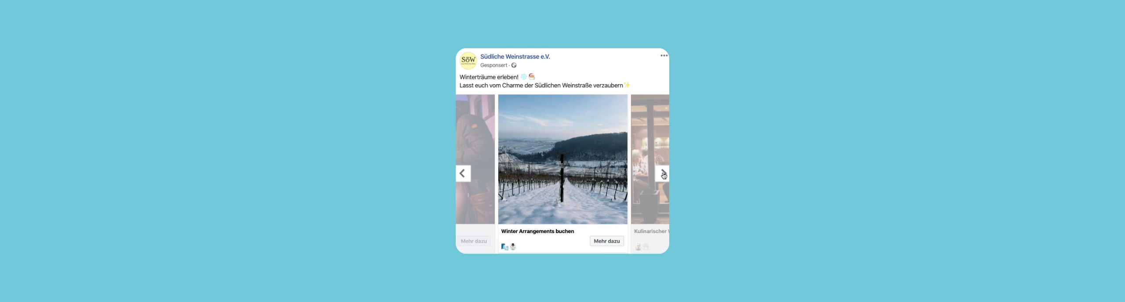Click the Winterträume erleben post text
Viewport: 1125px width, 302px height.
click(x=489, y=77)
